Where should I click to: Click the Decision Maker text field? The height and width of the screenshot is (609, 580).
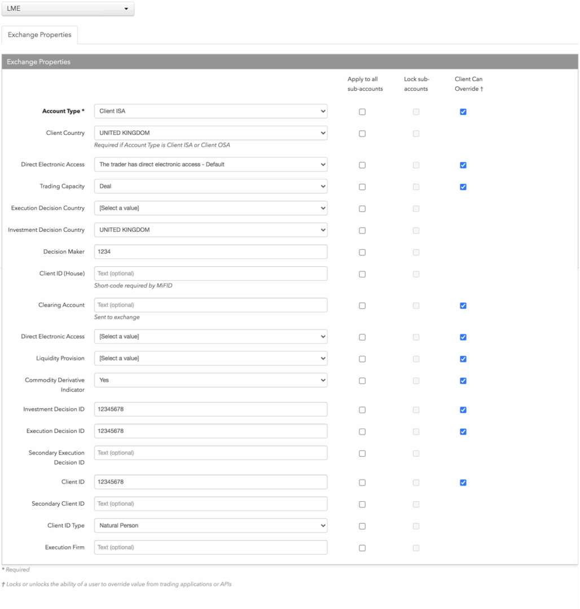pyautogui.click(x=210, y=251)
